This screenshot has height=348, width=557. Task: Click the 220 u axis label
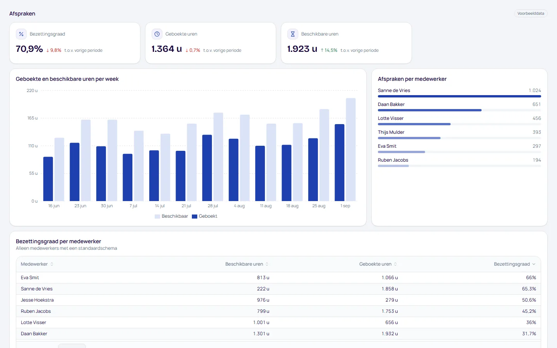click(x=32, y=90)
